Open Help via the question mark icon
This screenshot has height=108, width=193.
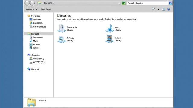169,9
